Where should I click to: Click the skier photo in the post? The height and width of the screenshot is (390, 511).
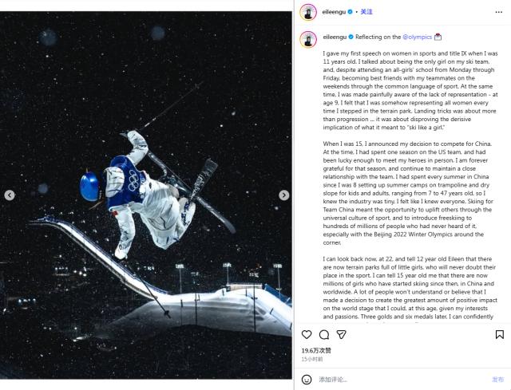146,195
